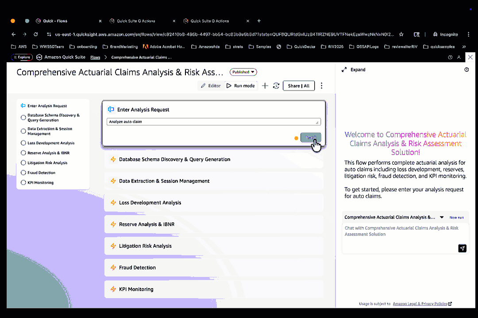Select the Loss Development Analysis step radio

pos(23,143)
